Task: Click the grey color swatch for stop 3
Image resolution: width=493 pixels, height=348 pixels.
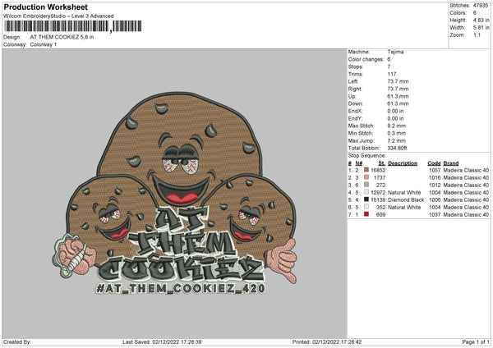Action: [366, 185]
